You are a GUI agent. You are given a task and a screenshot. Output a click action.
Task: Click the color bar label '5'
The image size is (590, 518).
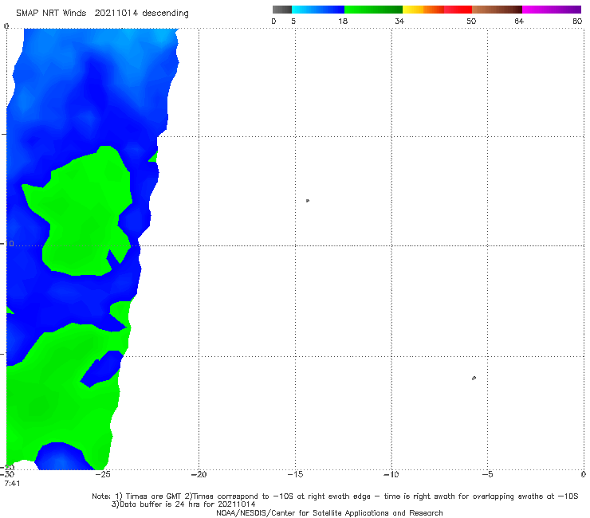pyautogui.click(x=293, y=22)
